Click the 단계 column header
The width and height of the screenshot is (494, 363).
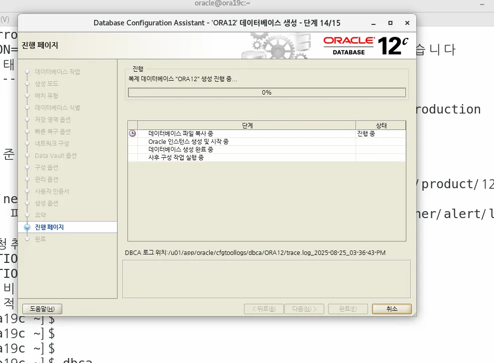tap(247, 125)
